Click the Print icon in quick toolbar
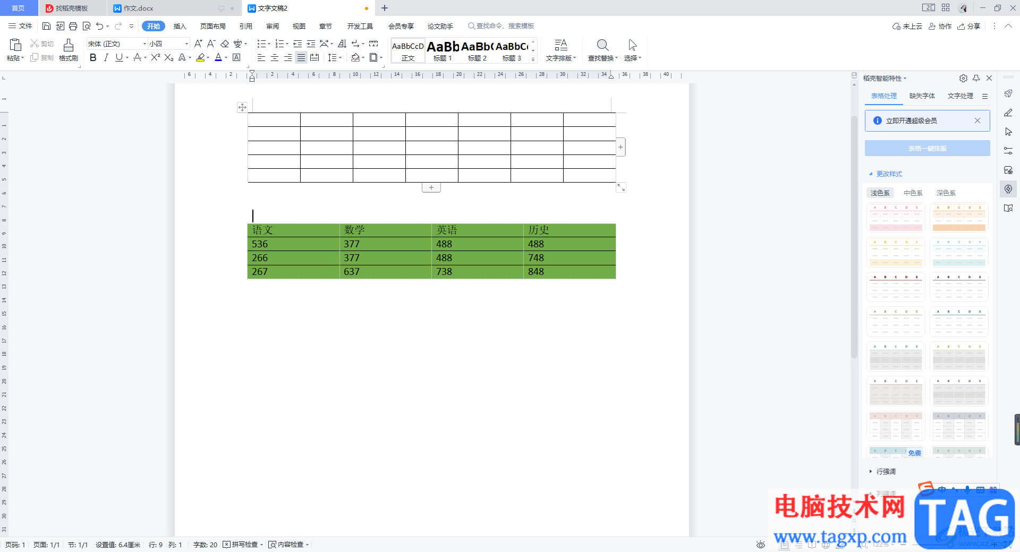 click(73, 26)
